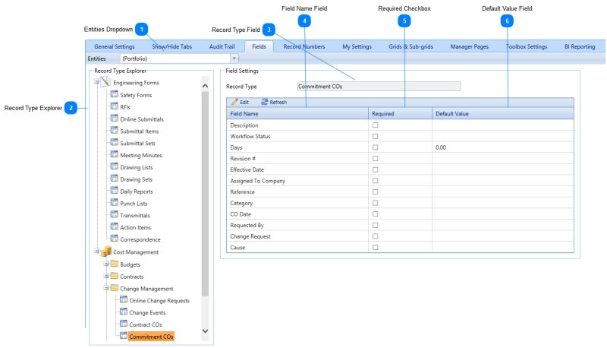Click the Online Change Requests record icon
The image size is (607, 348).
pos(124,299)
